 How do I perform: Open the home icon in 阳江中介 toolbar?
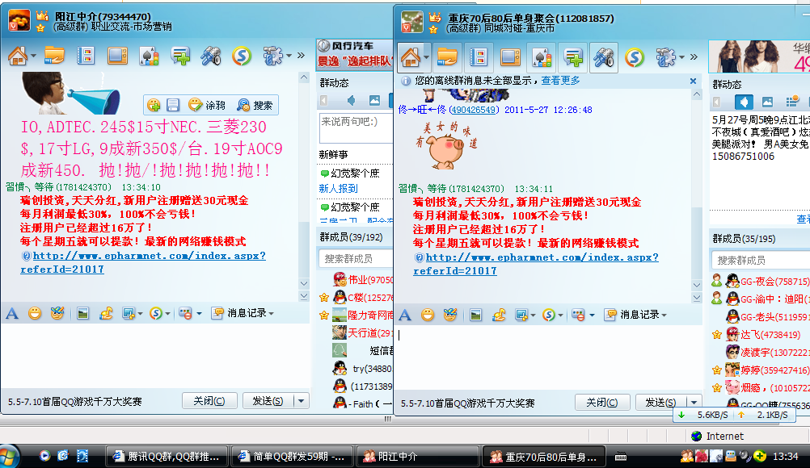[18, 56]
